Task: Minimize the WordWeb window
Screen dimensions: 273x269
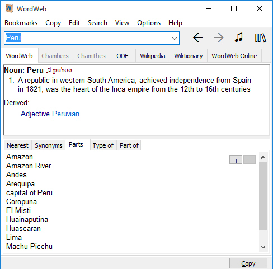Action: pos(209,8)
